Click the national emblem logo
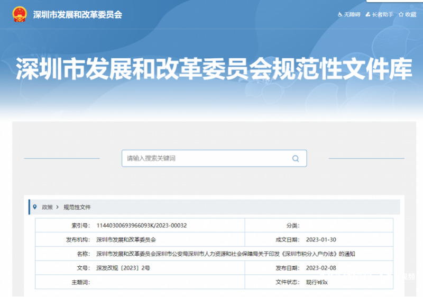This screenshot has height=297, width=423. 20,14
